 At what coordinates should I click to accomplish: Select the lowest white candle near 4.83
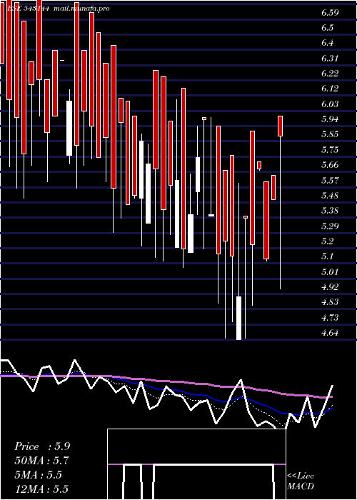(238, 318)
